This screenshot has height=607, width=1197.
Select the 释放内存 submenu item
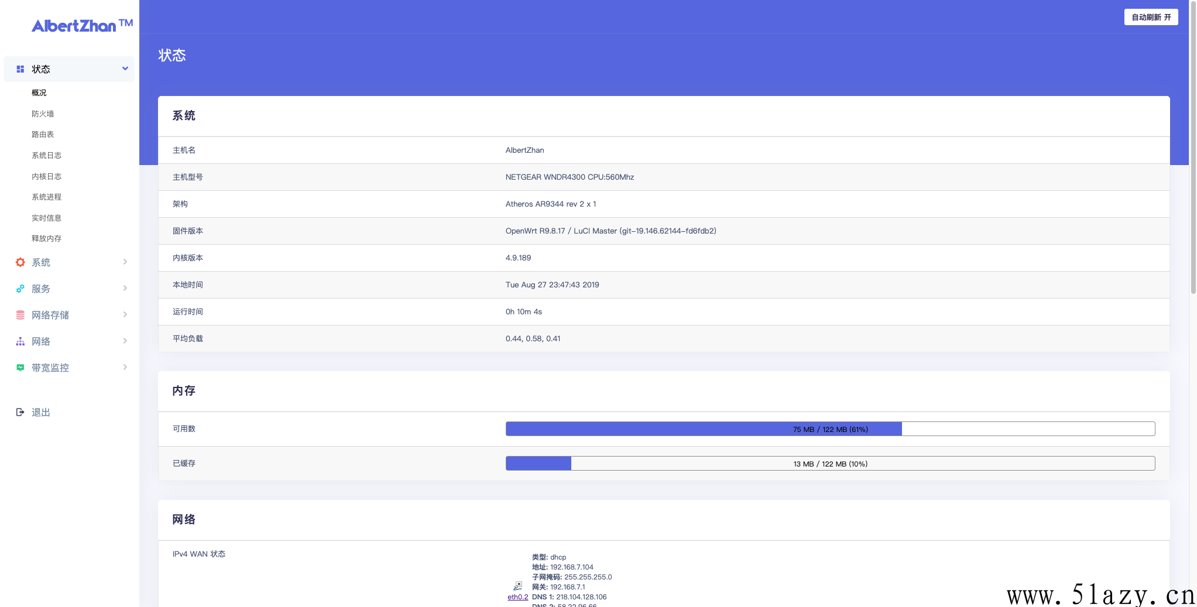(46, 238)
